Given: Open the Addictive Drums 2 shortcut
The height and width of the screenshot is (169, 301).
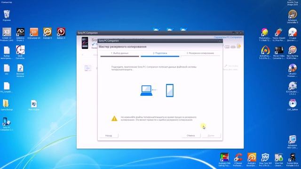Looking at the screenshot, I should click(20, 34).
